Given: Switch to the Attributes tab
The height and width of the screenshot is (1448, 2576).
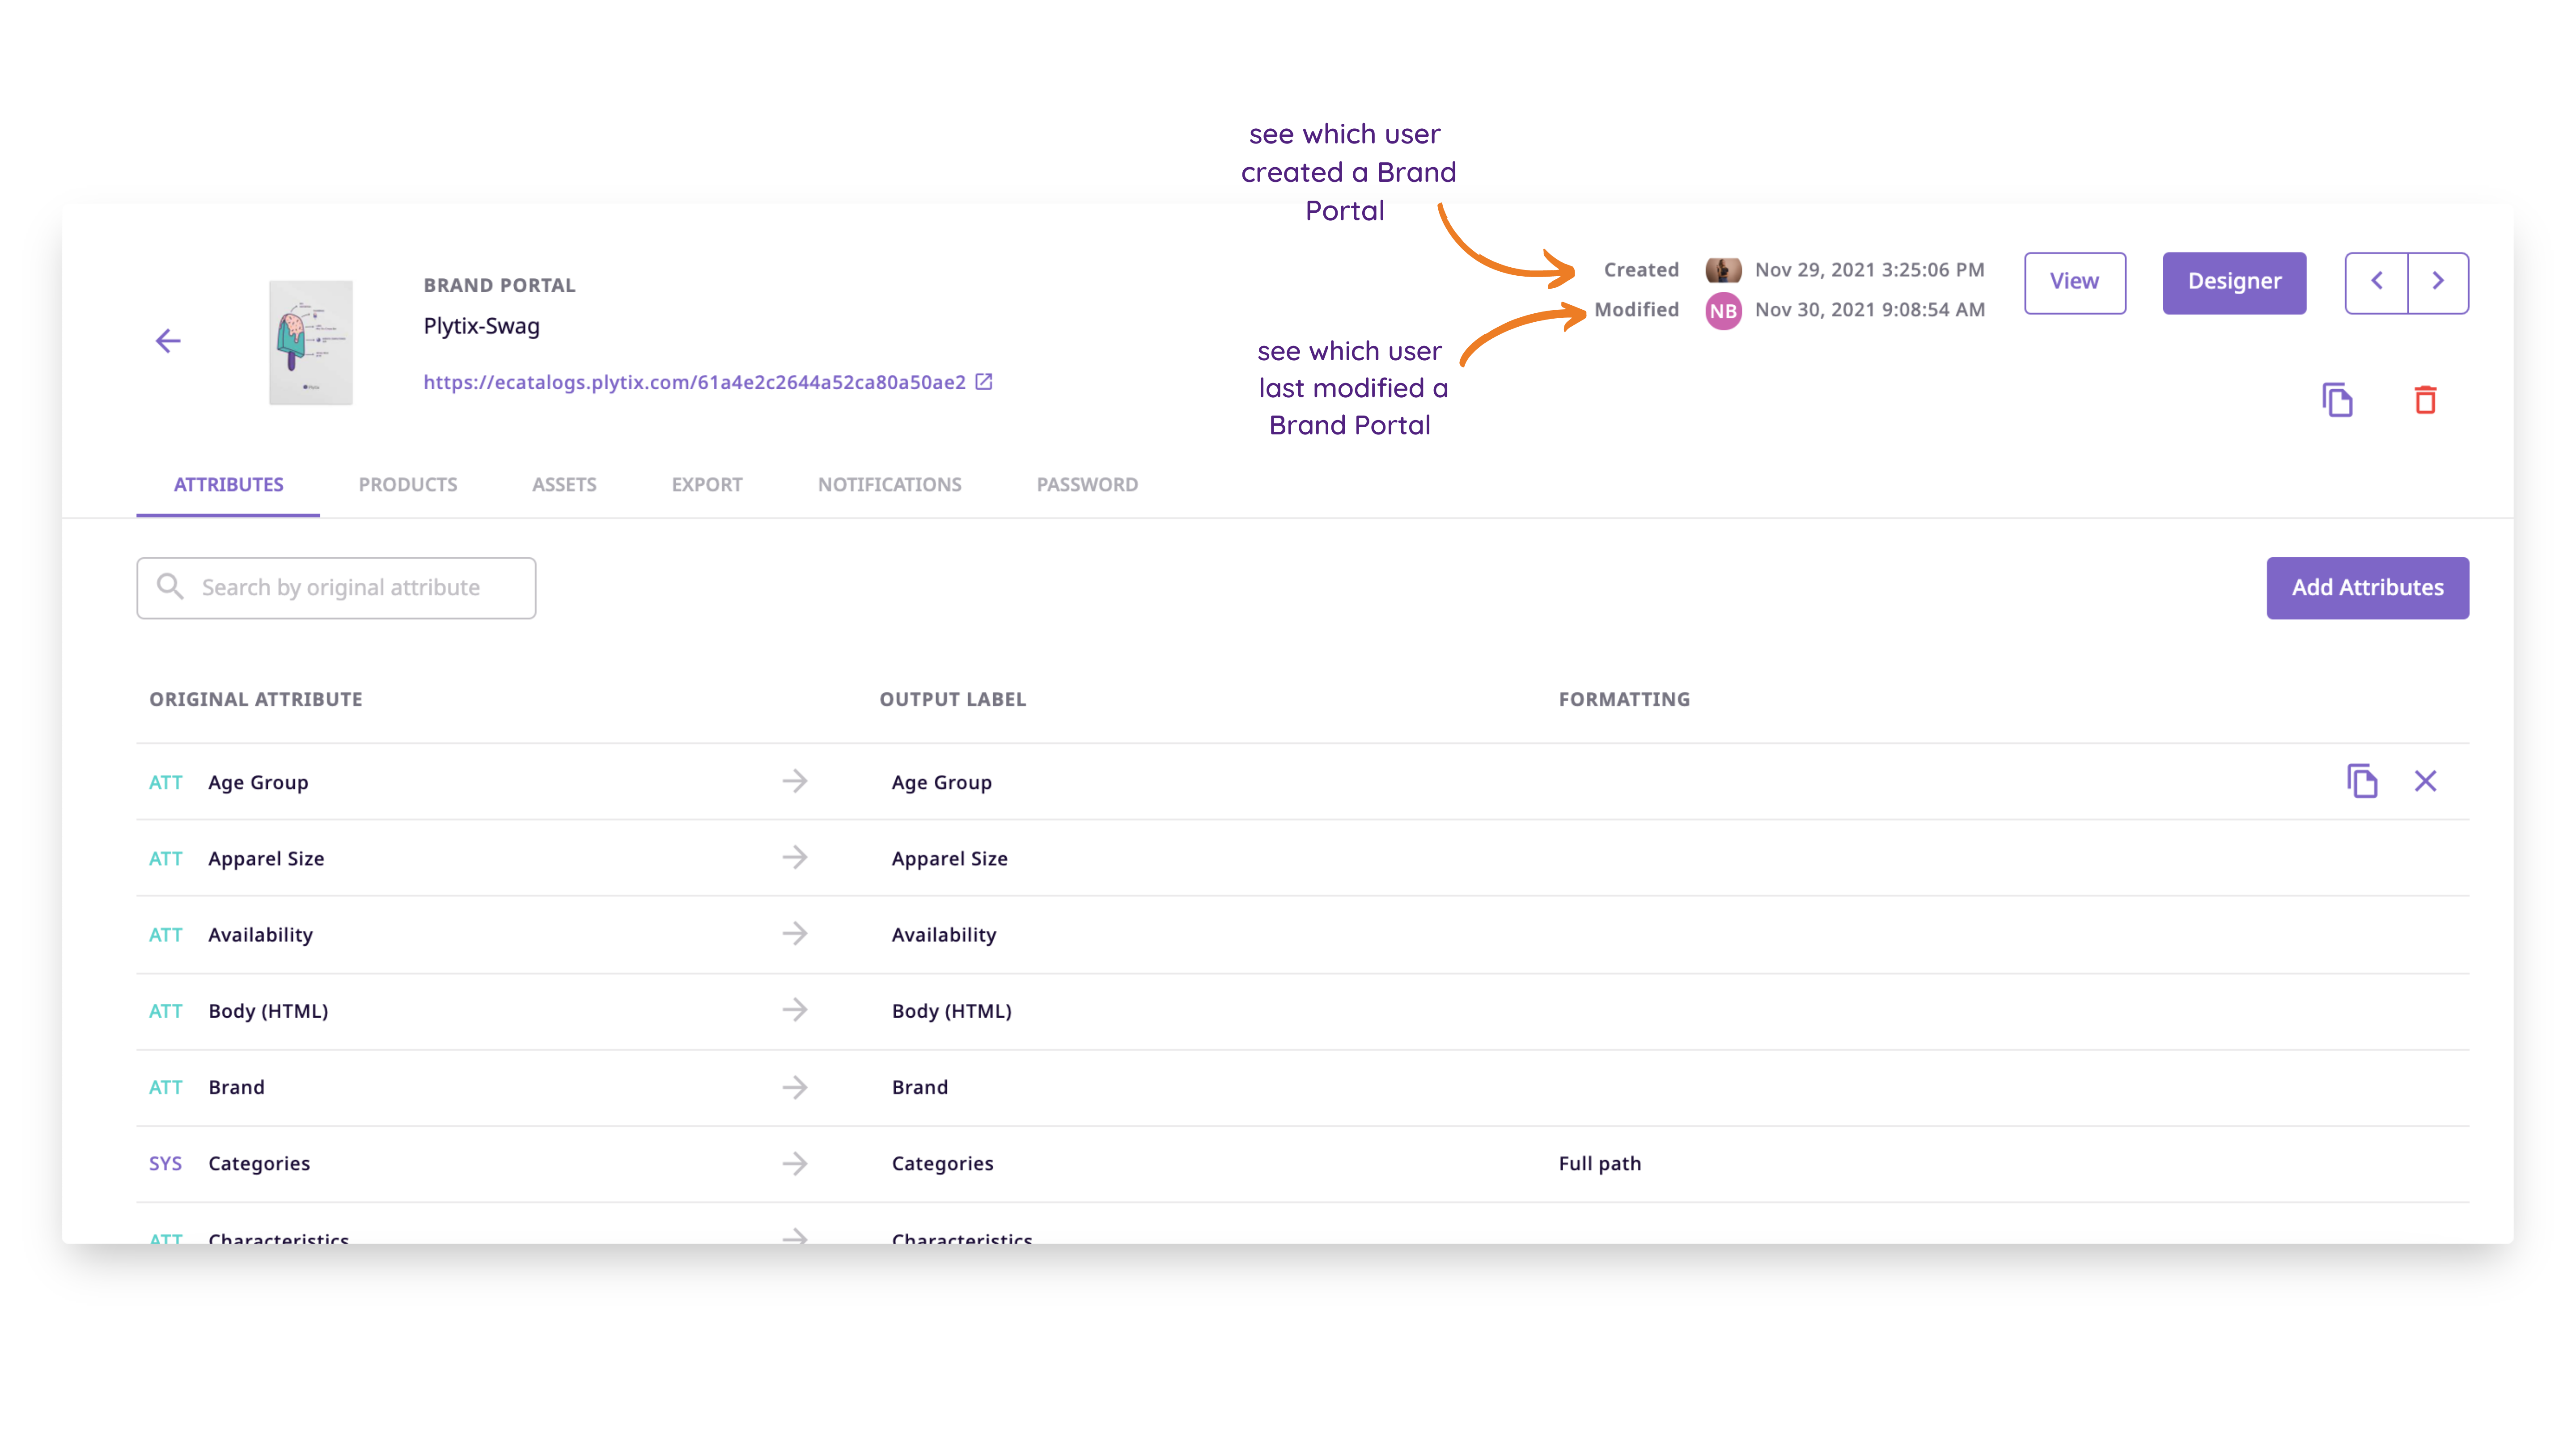Looking at the screenshot, I should pos(228,484).
